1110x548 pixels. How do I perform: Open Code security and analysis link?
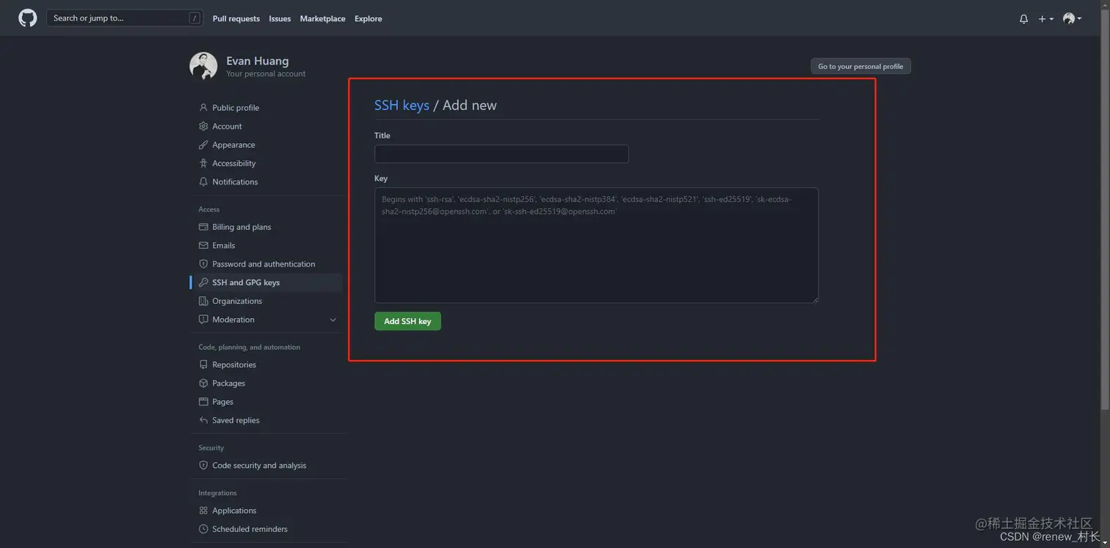pos(259,465)
